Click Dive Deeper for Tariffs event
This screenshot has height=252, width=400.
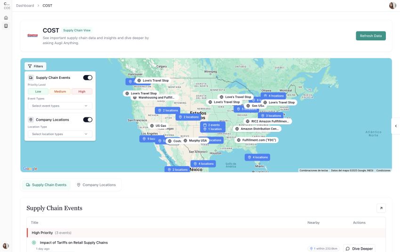360,248
